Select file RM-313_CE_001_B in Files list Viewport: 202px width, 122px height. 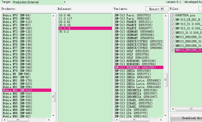click(189, 20)
